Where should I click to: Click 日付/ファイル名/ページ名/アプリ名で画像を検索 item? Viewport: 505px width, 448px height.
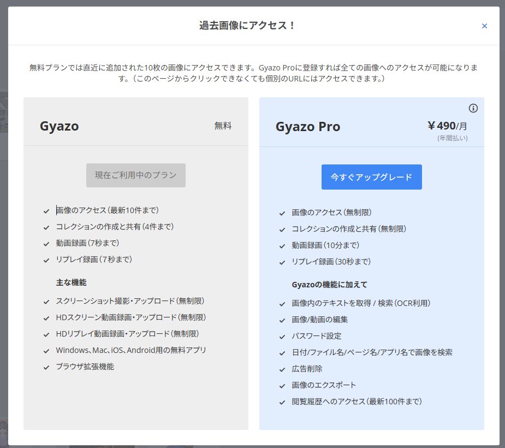coord(372,352)
